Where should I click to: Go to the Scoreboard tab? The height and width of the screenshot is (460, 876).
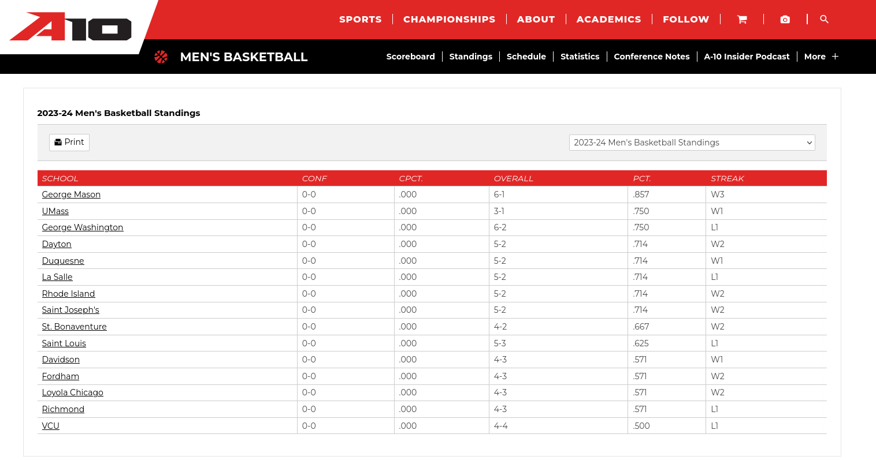(411, 57)
